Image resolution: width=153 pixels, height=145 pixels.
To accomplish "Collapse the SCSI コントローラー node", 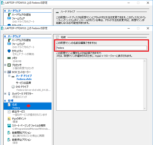I will pos(5,72).
